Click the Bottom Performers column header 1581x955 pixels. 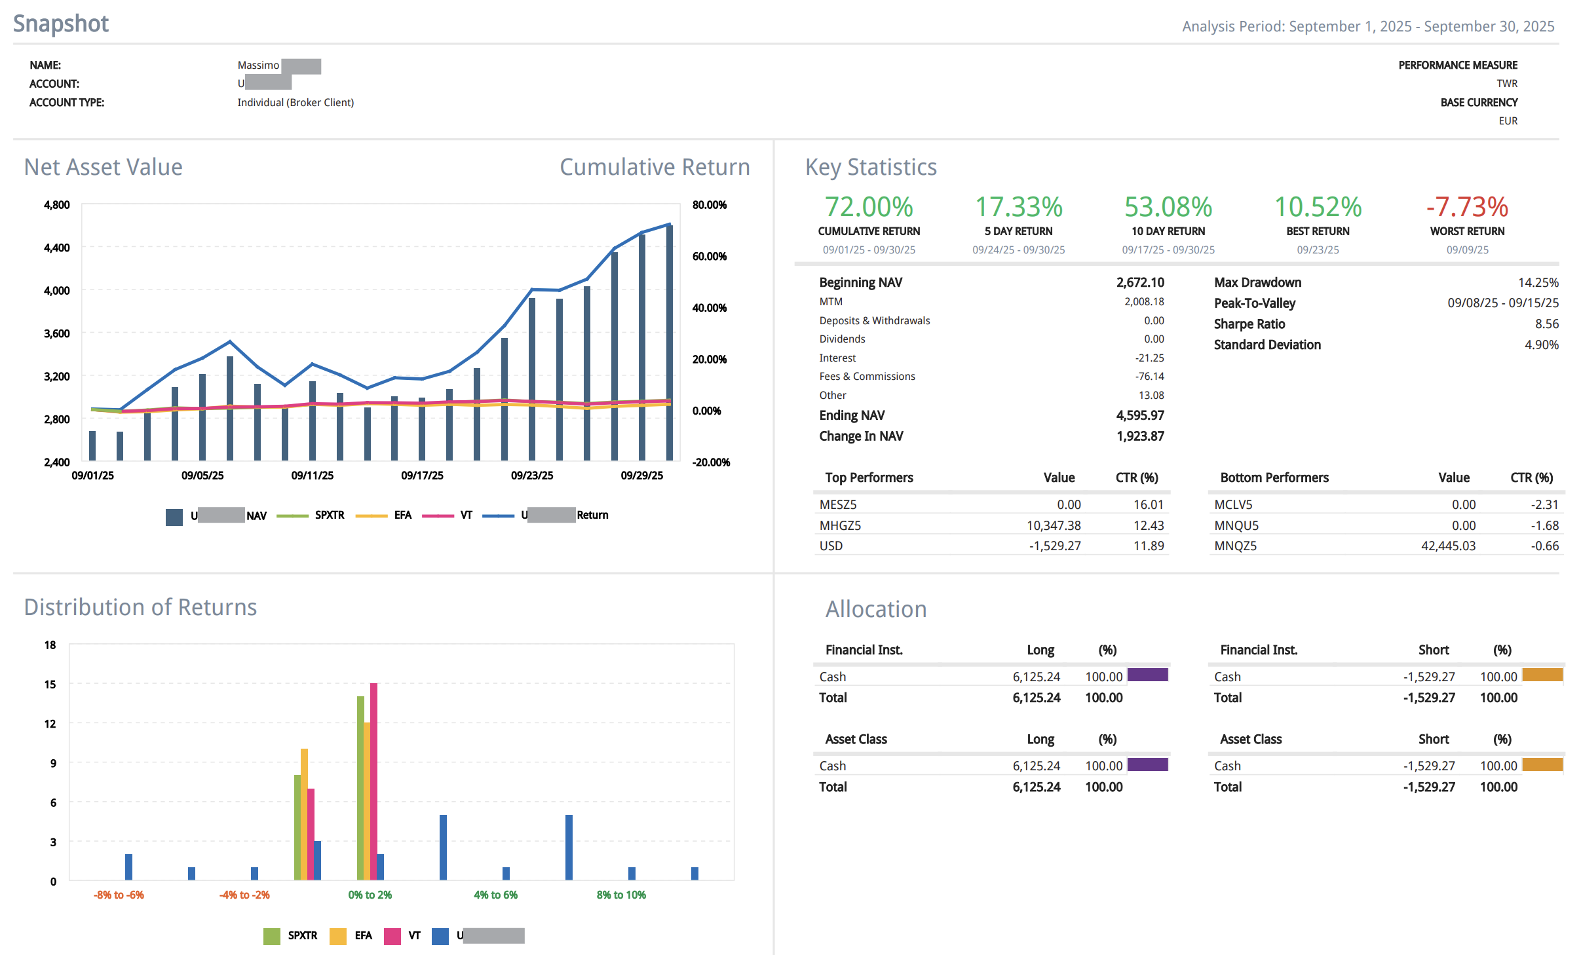(1274, 477)
